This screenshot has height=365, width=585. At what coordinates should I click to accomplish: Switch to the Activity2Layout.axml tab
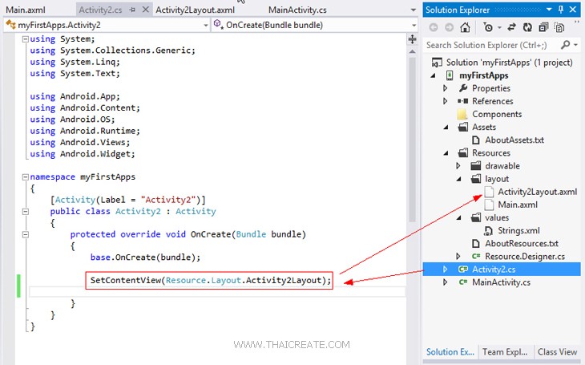pos(195,10)
